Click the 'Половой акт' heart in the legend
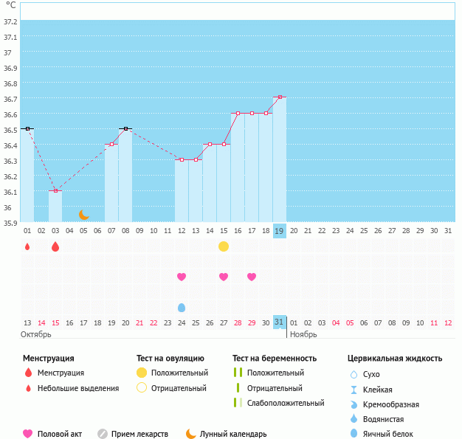This screenshot has height=439, width=462. (28, 434)
